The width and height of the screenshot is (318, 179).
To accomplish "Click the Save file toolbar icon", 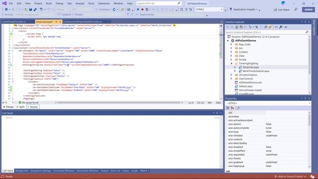I will point(31,9).
